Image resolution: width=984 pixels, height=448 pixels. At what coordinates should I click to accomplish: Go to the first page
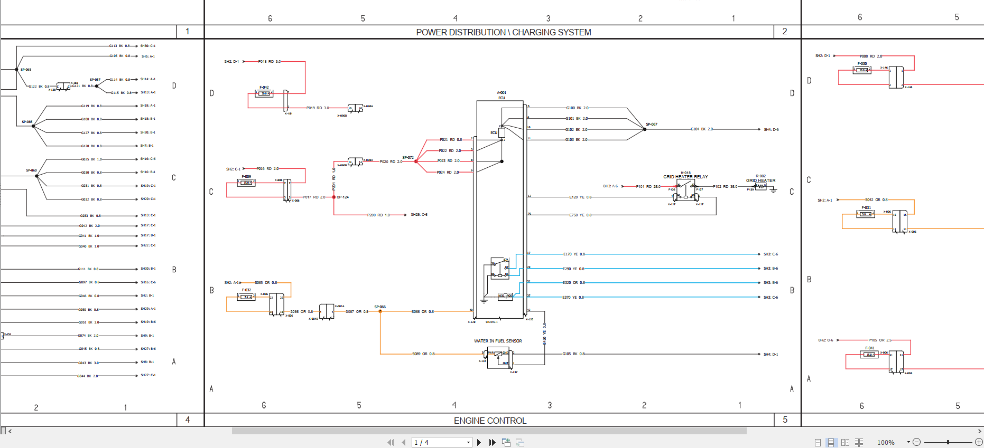tap(391, 442)
